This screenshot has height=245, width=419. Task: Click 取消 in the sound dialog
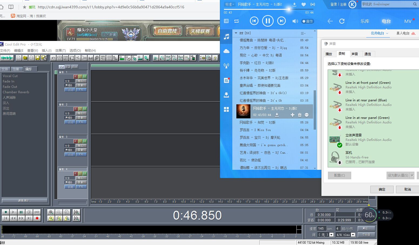tap(407, 189)
